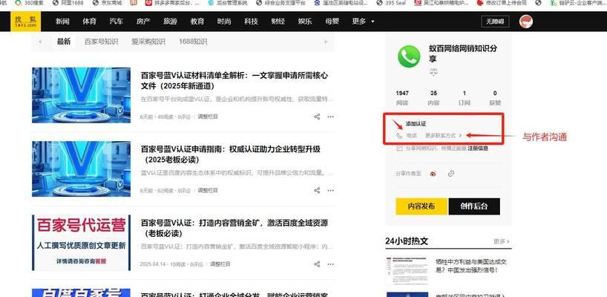The image size is (607, 297).
Task: Click the note icon before 分享网销知识
Action: click(x=399, y=148)
